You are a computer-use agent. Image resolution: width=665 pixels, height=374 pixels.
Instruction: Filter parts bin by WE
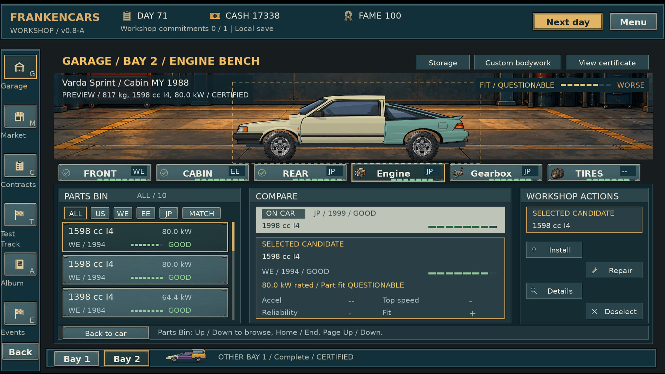coord(123,213)
